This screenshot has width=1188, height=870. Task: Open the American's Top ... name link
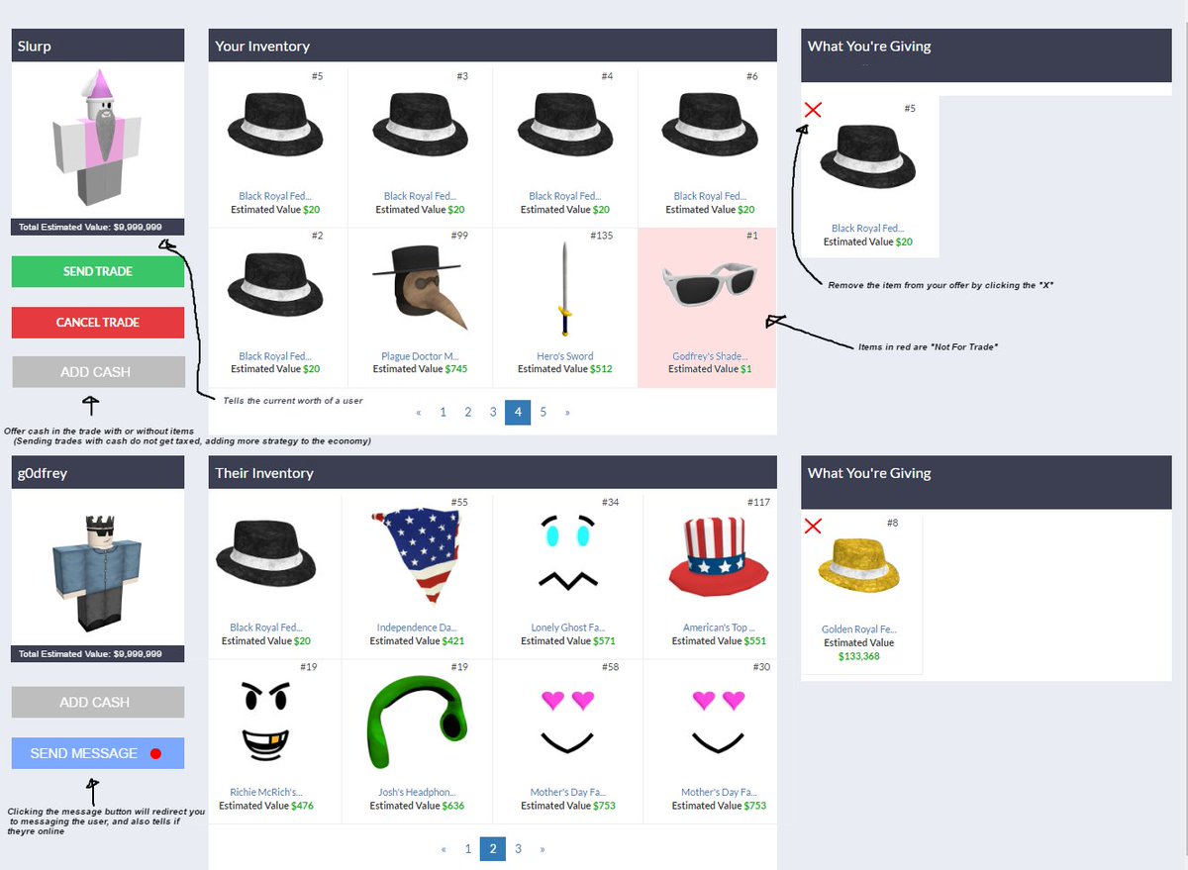[x=719, y=628]
